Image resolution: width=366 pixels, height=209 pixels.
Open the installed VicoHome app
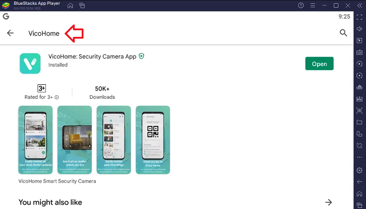click(319, 63)
